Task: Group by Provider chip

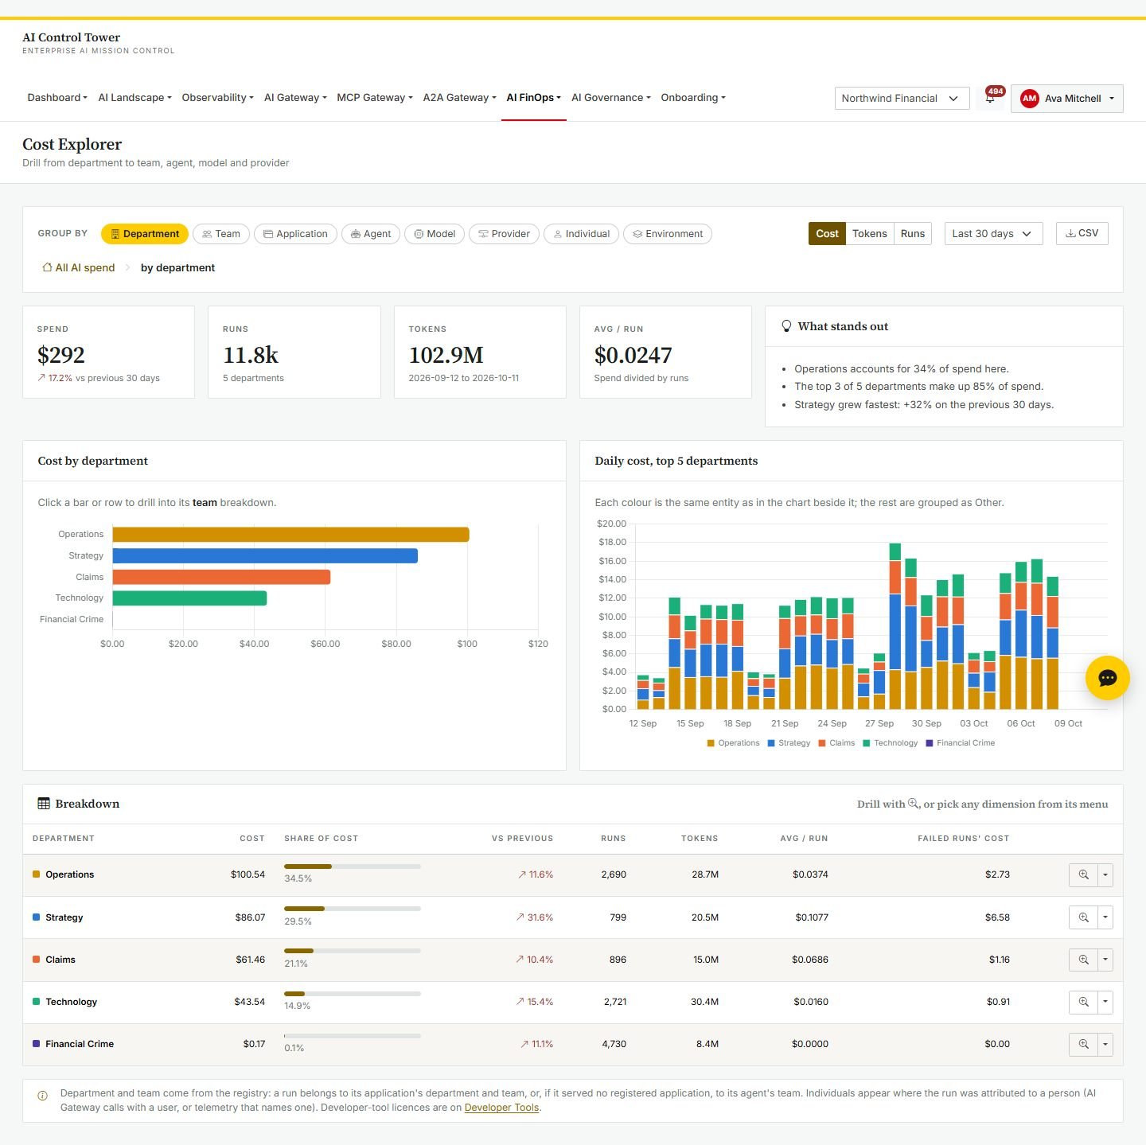Action: pos(504,234)
